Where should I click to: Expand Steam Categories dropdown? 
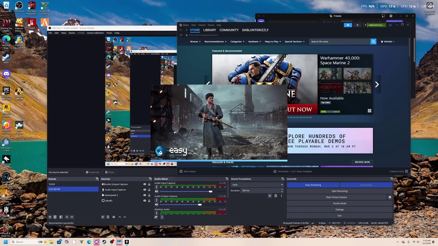click(x=237, y=42)
